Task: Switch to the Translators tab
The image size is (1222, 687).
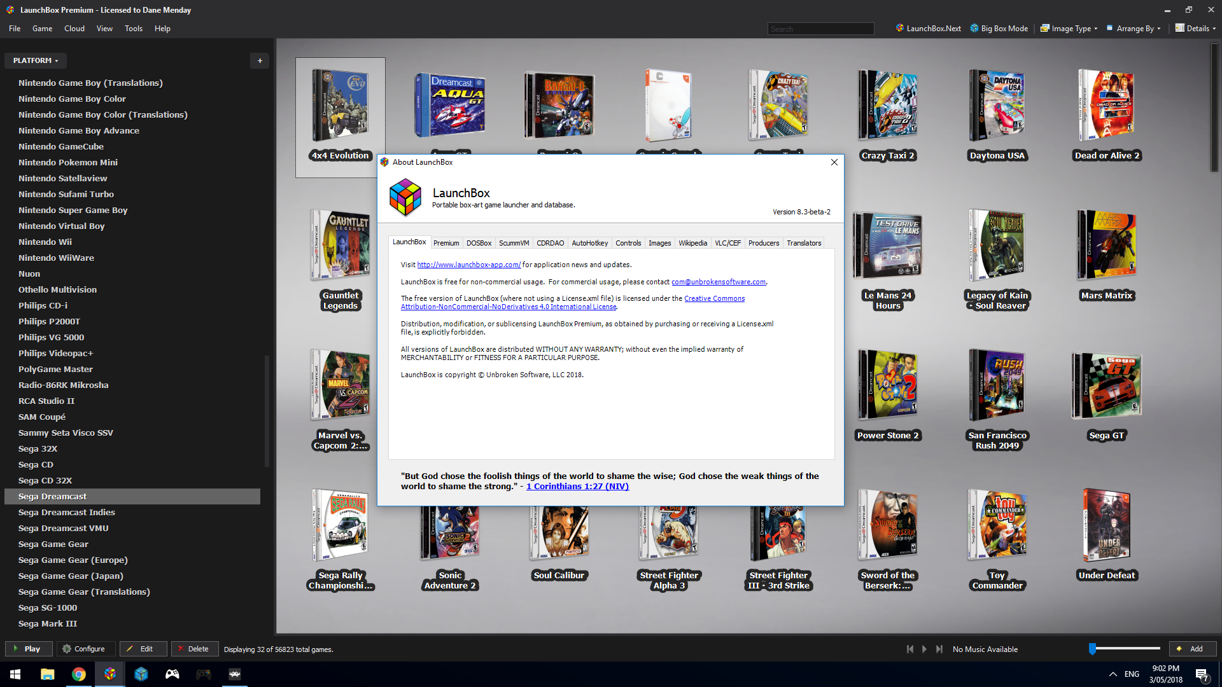Action: tap(804, 243)
